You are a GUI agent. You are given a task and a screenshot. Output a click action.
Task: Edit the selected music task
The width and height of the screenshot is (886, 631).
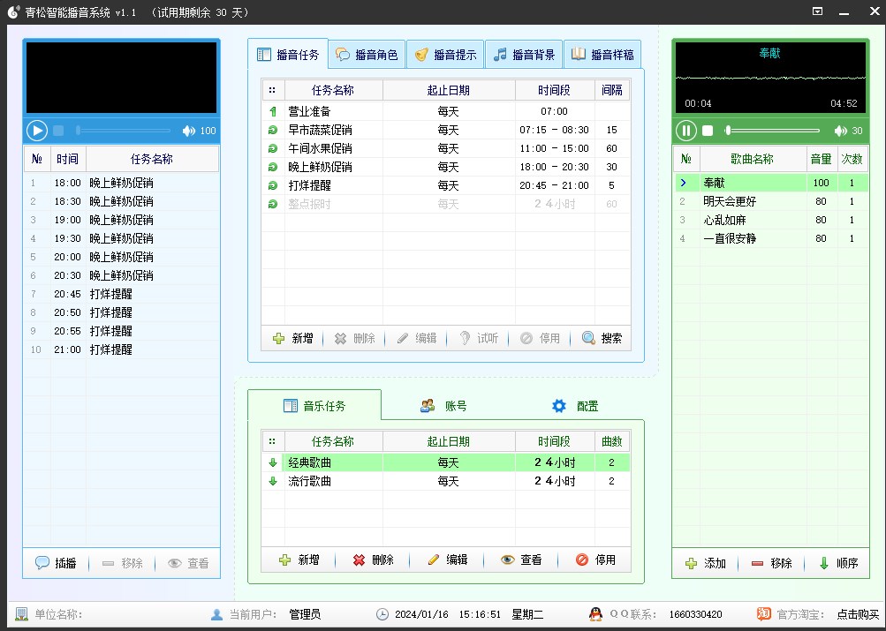447,560
